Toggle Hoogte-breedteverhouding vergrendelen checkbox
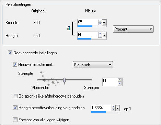Screen dimensions: 161x125 click(15, 108)
